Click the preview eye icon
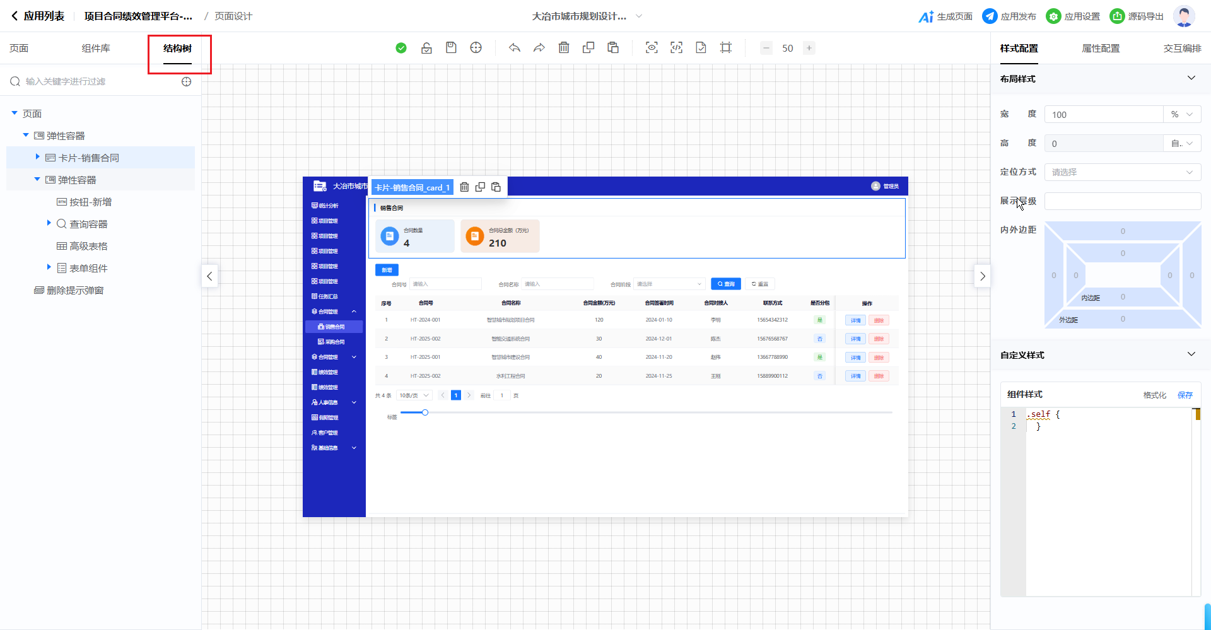This screenshot has width=1211, height=630. pyautogui.click(x=652, y=48)
